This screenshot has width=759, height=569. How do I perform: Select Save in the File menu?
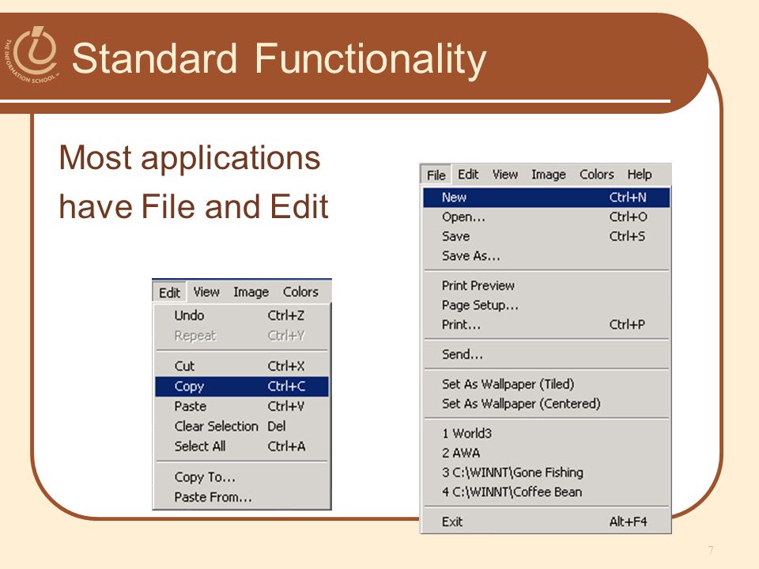click(x=546, y=236)
